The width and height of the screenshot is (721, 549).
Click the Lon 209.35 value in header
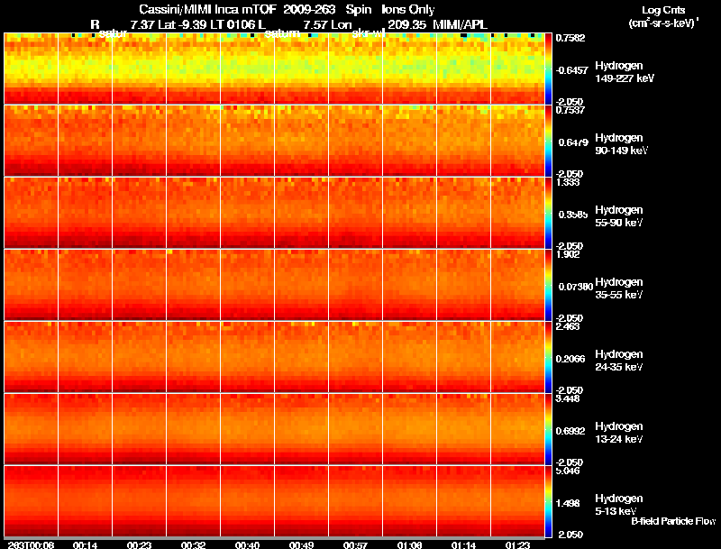point(378,24)
